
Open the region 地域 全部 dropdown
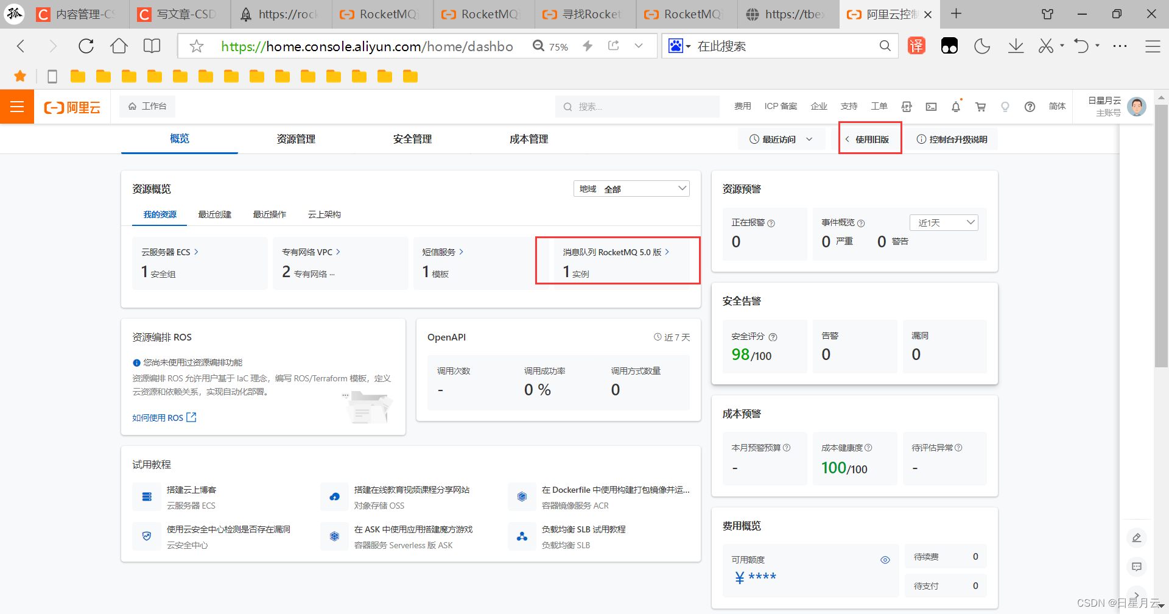[631, 189]
